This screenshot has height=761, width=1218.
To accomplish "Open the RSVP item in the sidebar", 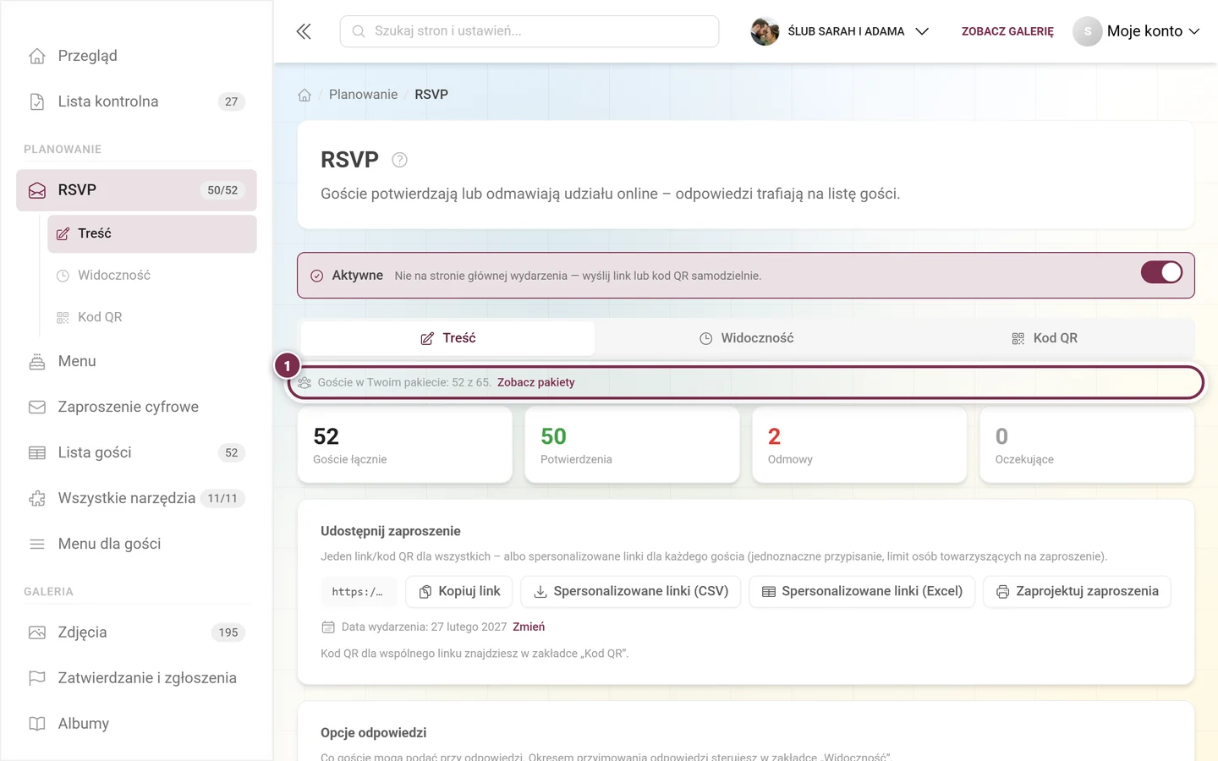I will coord(136,190).
